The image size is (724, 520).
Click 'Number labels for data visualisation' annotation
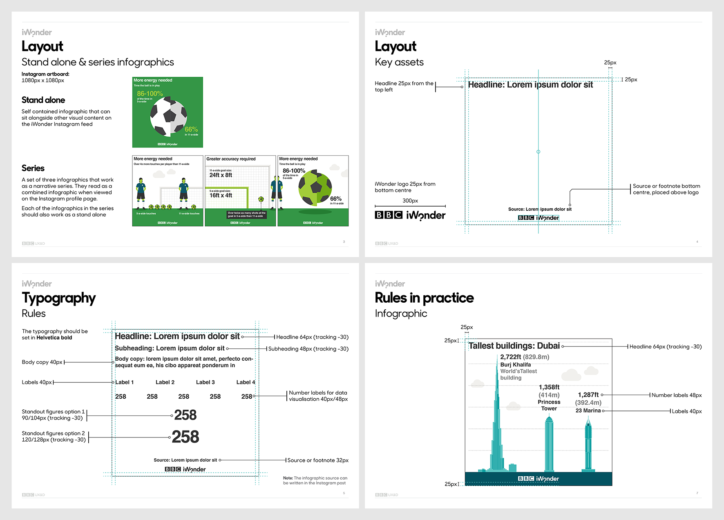[x=318, y=396]
